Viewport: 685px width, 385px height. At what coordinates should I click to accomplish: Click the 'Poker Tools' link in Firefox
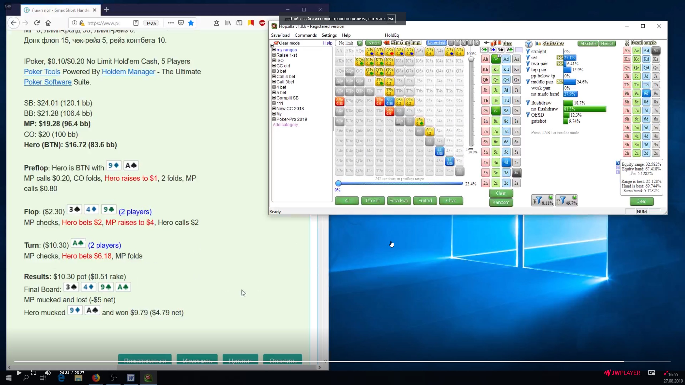(x=42, y=72)
